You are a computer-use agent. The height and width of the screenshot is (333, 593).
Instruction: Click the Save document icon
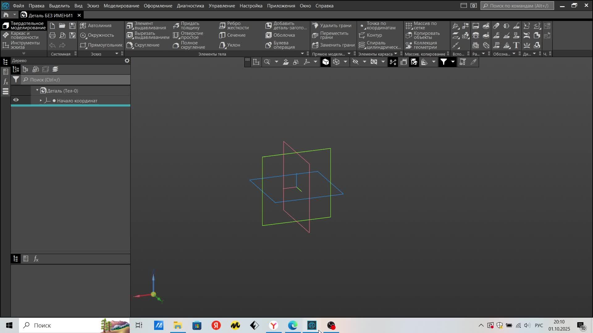pyautogui.click(x=72, y=26)
